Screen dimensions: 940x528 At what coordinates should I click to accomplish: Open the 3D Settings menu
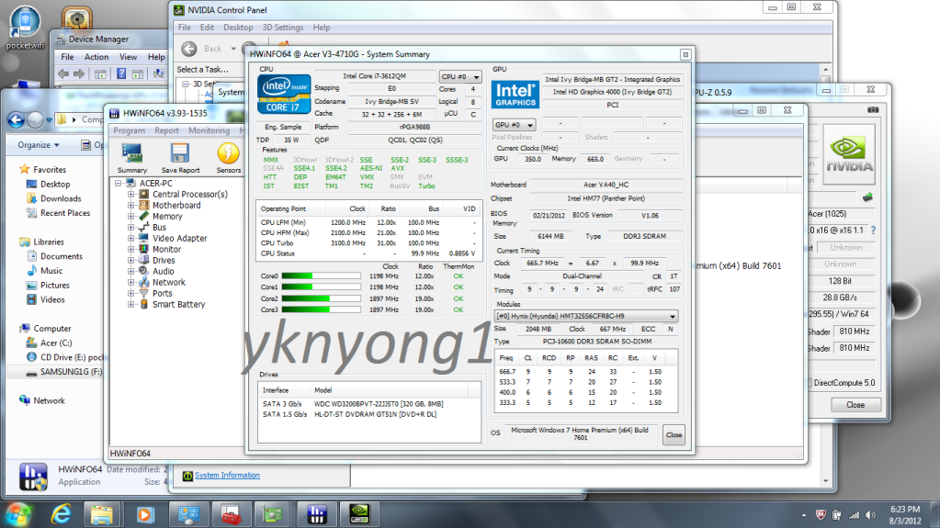point(283,28)
